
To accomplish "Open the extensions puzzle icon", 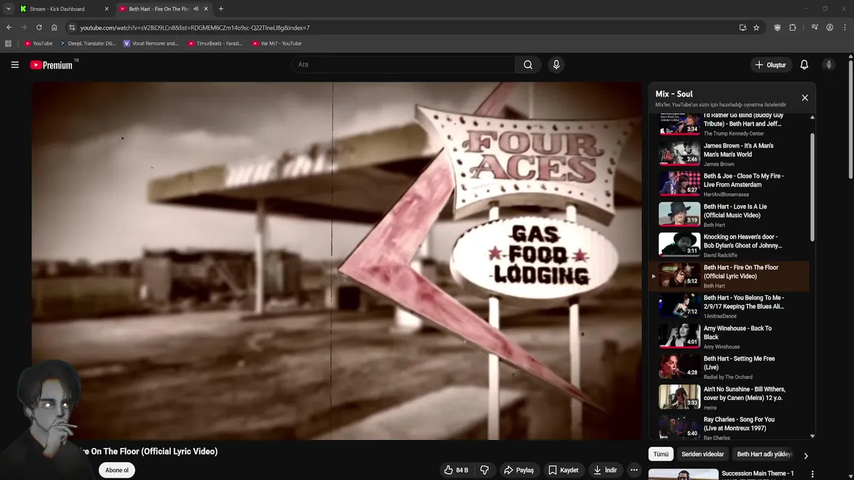I will pos(793,27).
